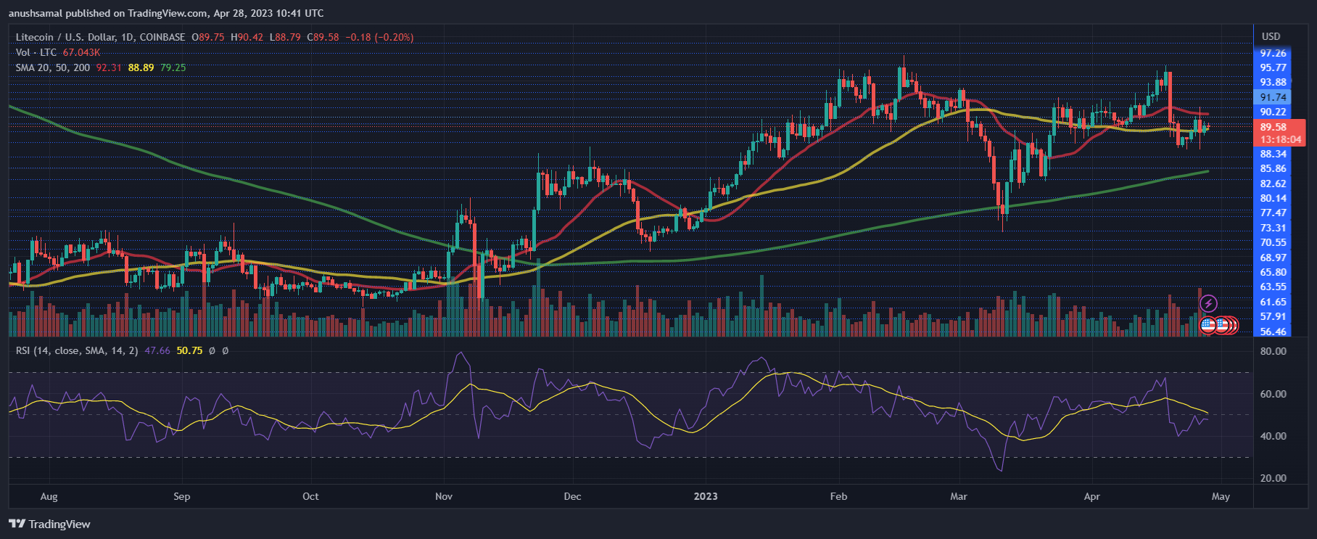This screenshot has width=1317, height=539.
Task: Click the open price O89.75 in legend
Action: tap(208, 37)
